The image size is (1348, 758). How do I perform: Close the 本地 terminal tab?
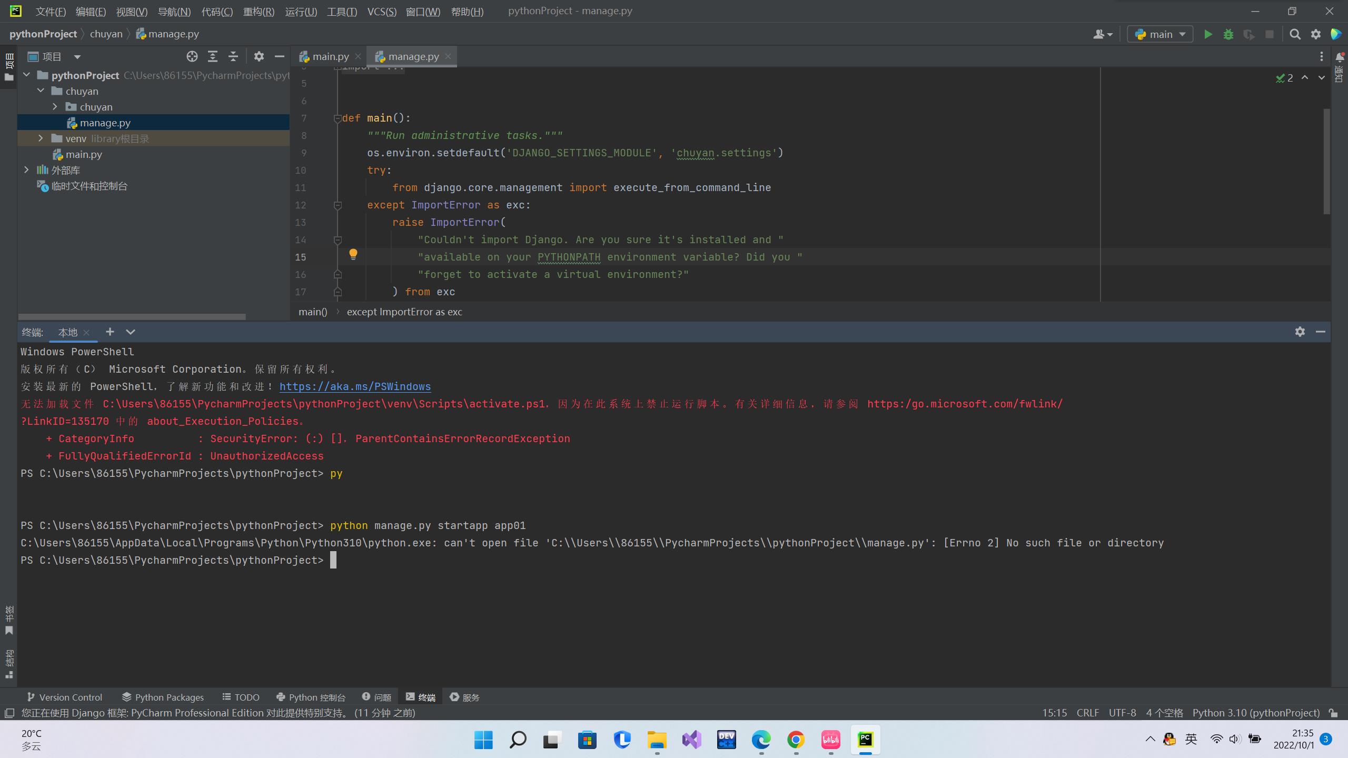[x=86, y=332]
